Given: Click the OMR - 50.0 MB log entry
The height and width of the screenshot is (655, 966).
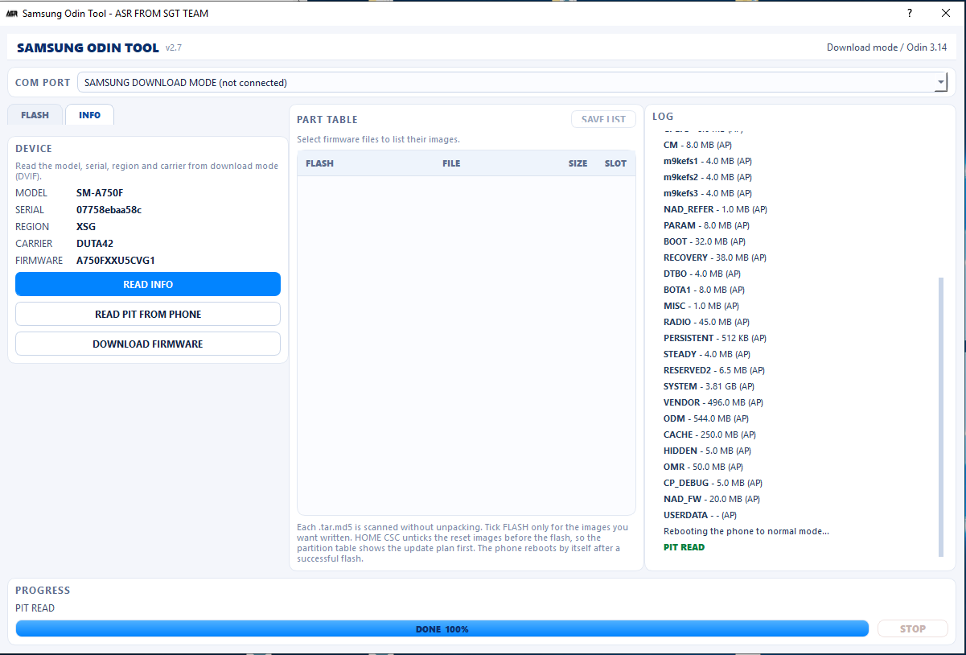Looking at the screenshot, I should 704,467.
